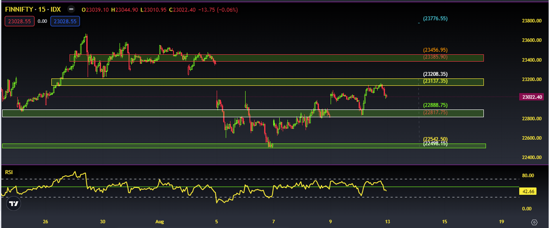Select the yellow-bordered zone labeled 23208.35

[267, 82]
